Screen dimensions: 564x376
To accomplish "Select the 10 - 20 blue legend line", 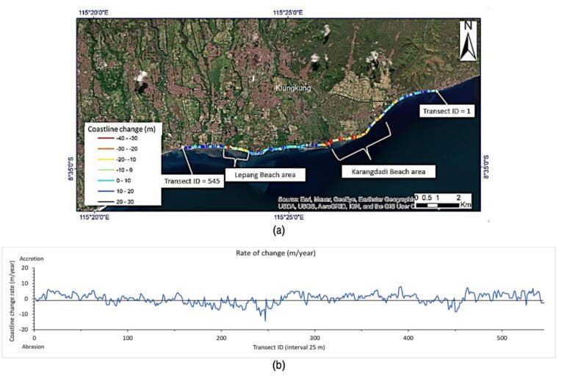I will point(106,191).
